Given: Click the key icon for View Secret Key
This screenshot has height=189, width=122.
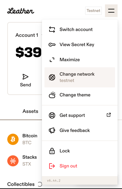Looking at the screenshot, I should tap(52, 45).
